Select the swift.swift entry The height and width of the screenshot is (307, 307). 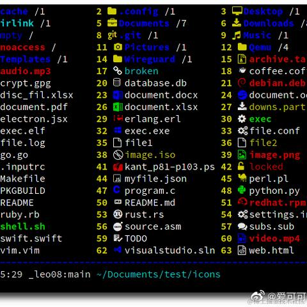tap(31, 239)
